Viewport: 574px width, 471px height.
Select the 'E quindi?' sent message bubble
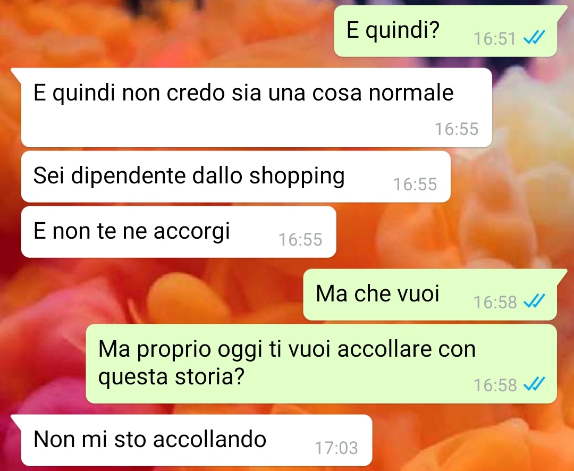(x=445, y=31)
